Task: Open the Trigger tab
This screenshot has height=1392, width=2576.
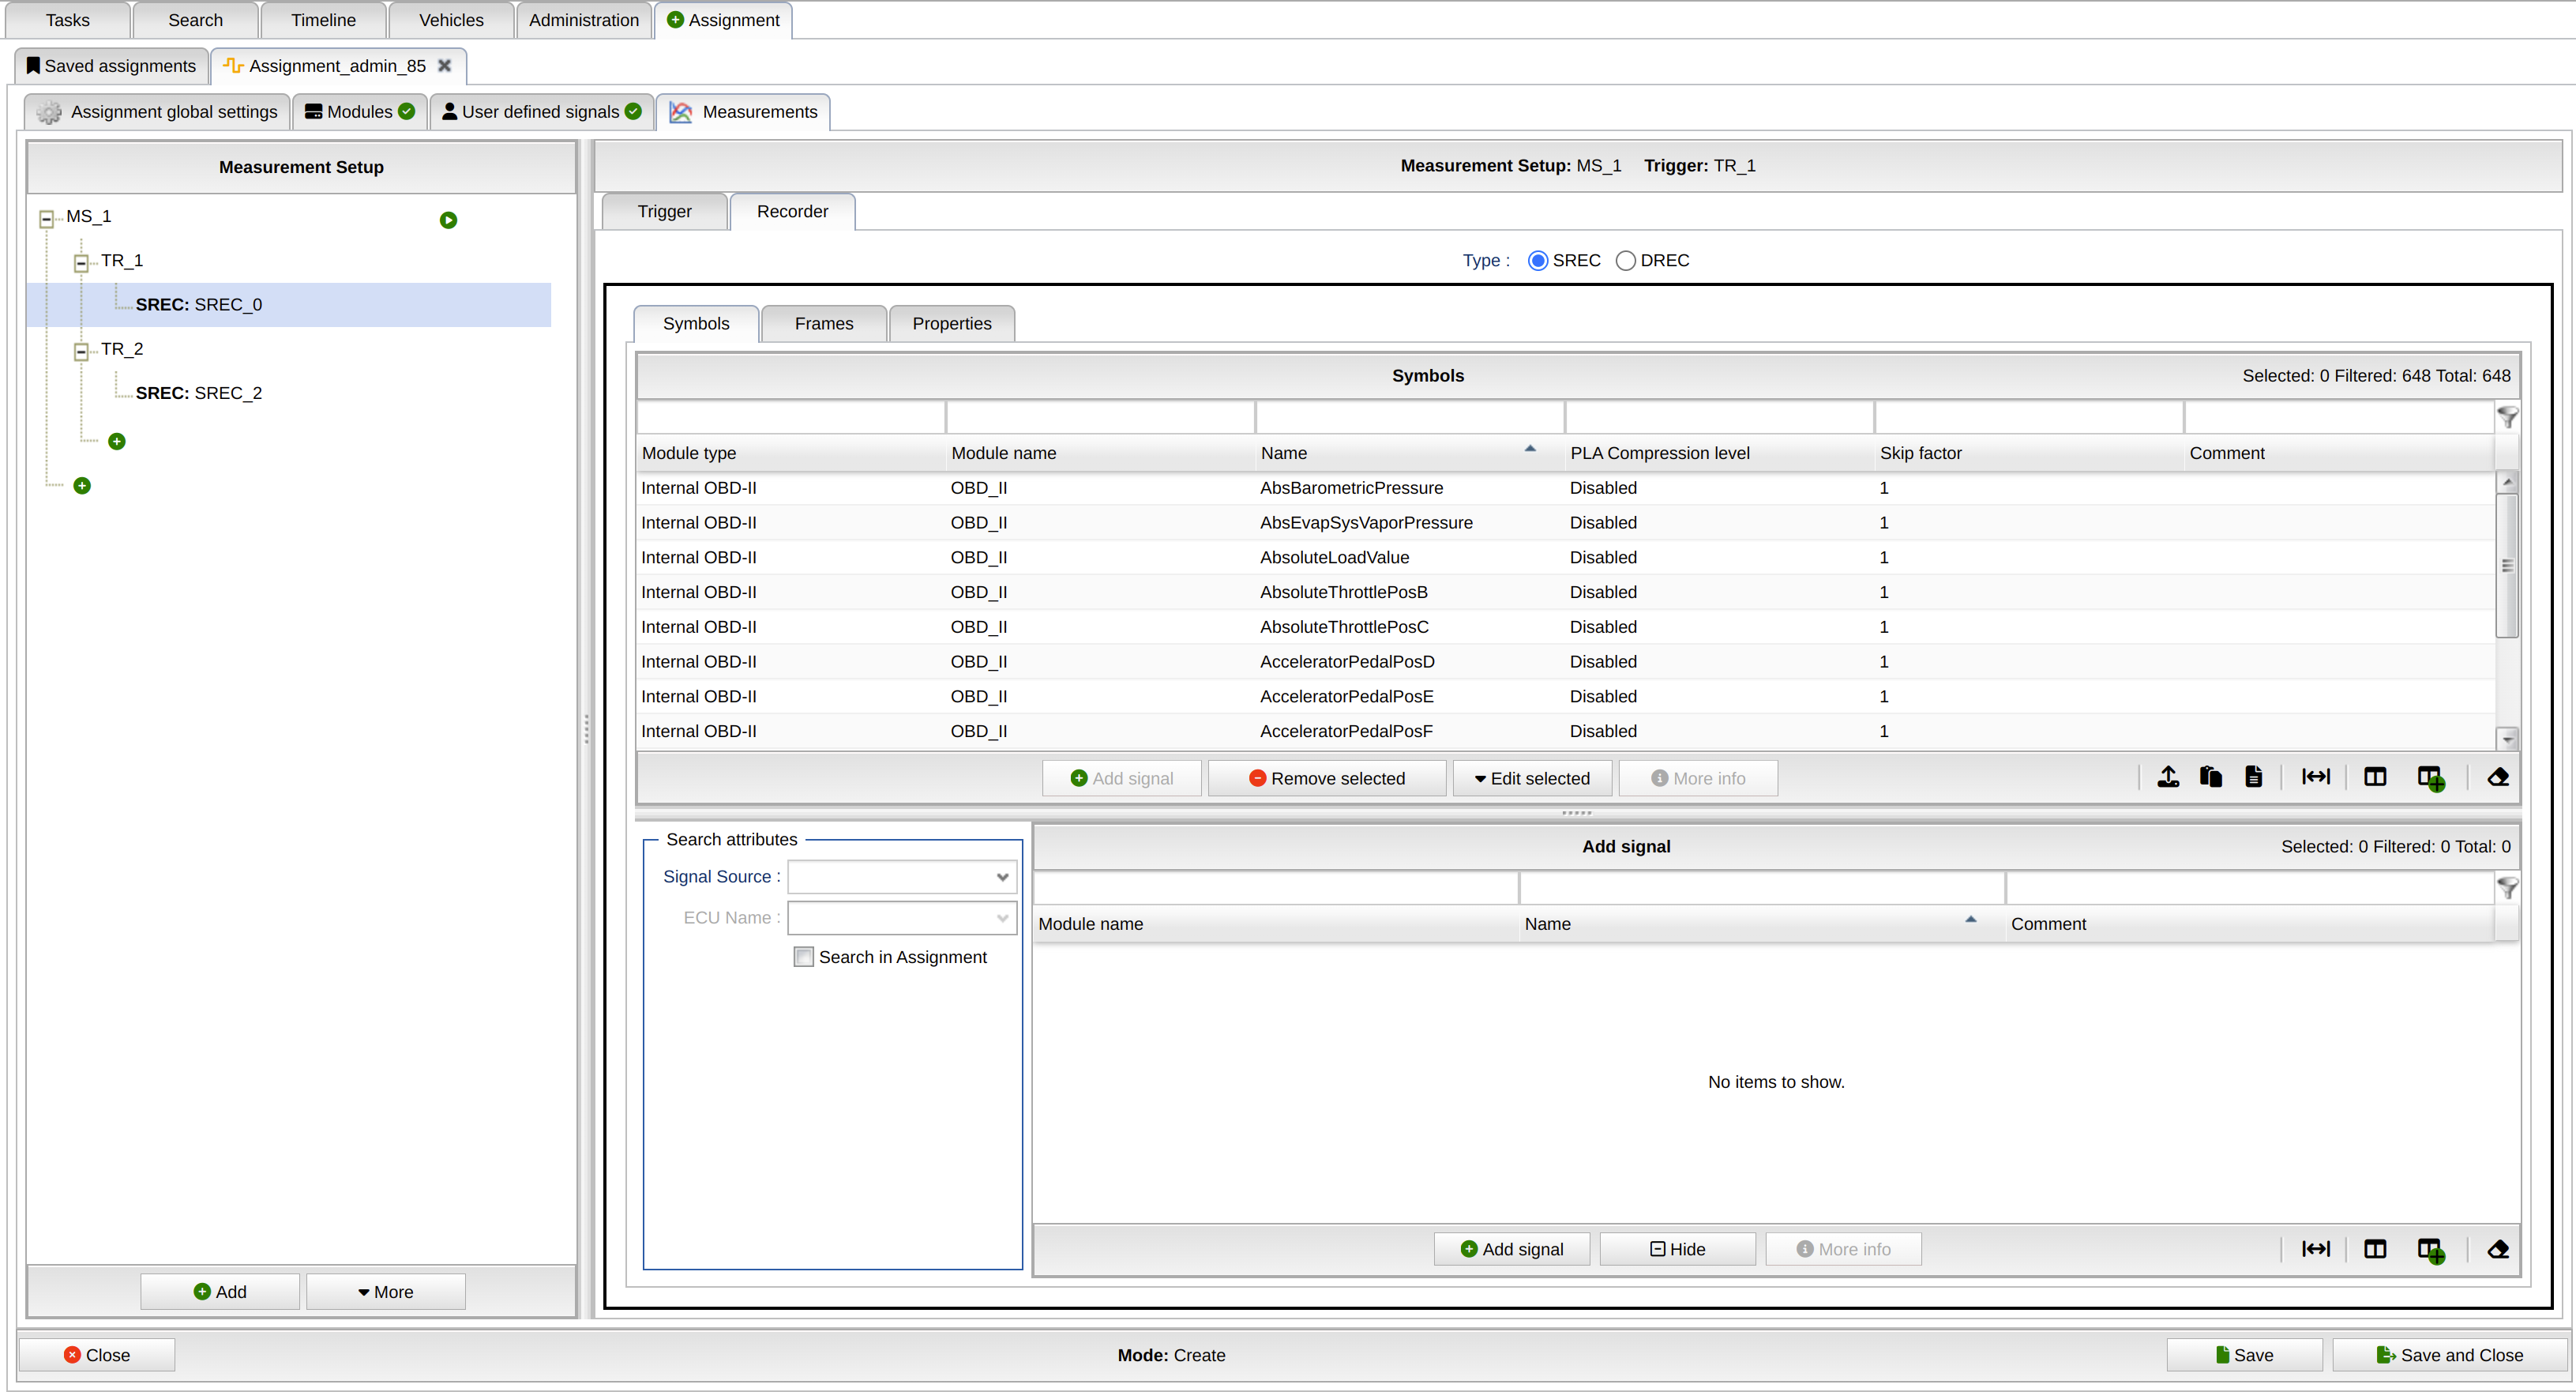Action: tap(664, 211)
